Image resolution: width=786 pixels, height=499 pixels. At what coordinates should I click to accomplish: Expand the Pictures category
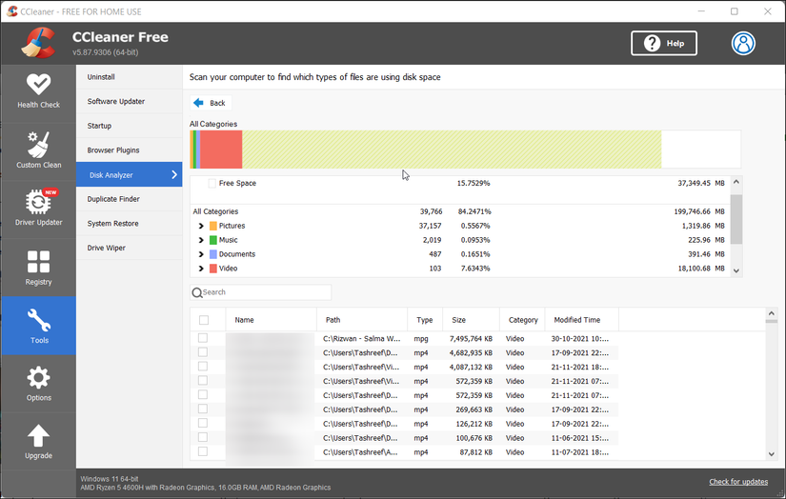pos(201,226)
